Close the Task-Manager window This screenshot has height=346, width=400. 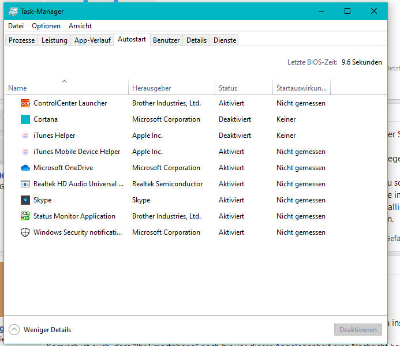pos(374,11)
